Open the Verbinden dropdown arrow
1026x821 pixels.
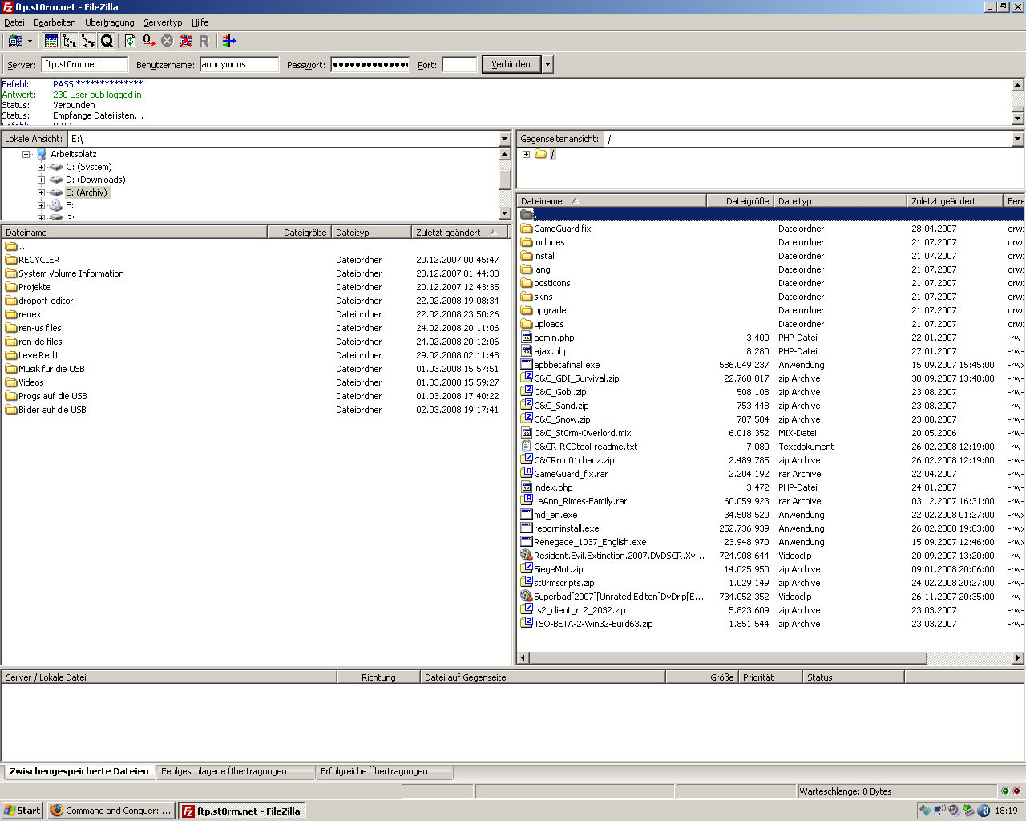(x=548, y=64)
